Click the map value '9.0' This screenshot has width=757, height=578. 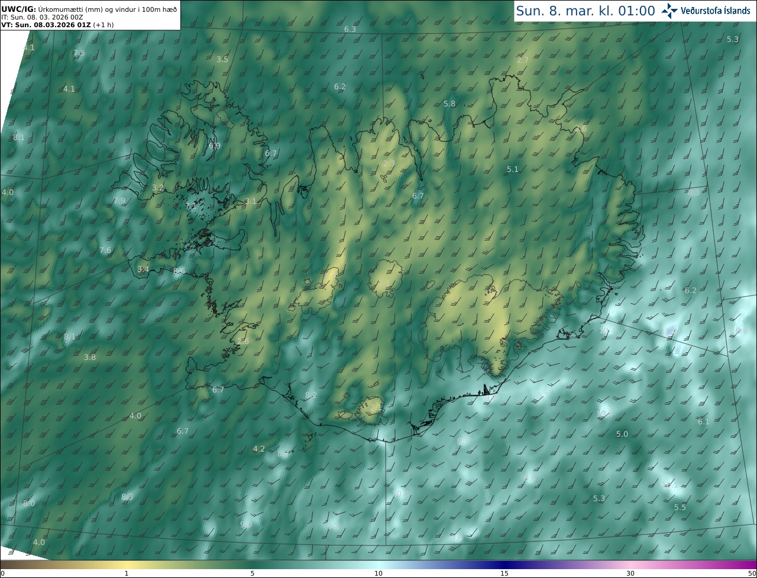(246, 525)
